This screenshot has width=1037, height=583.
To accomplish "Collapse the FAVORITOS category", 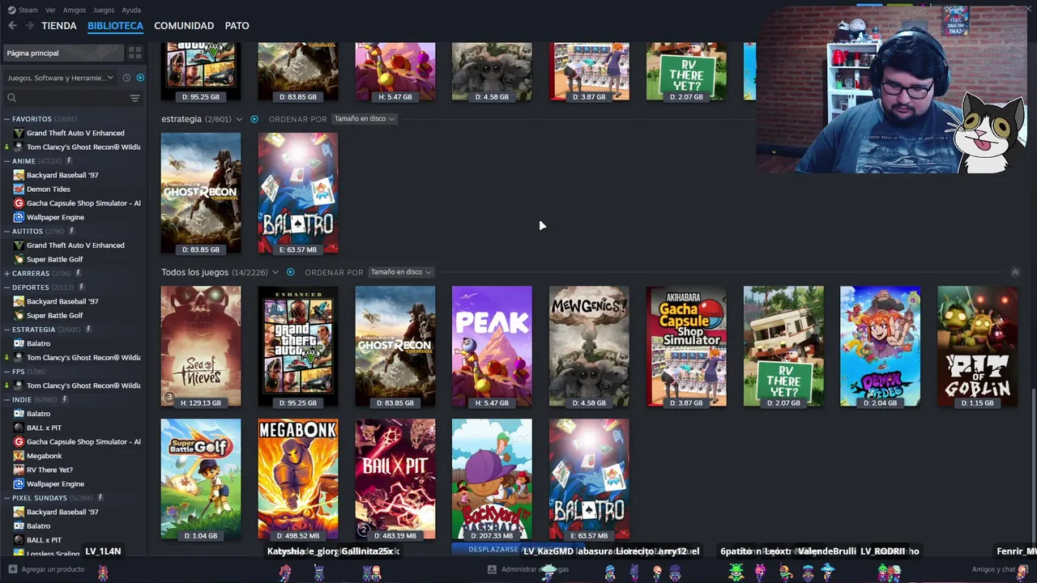I will tap(6, 119).
